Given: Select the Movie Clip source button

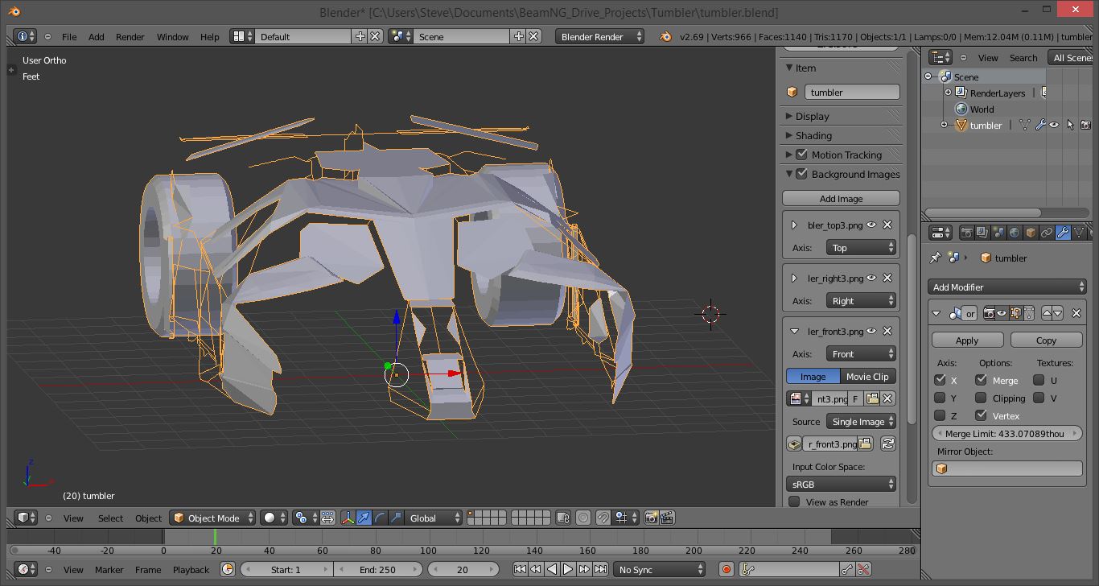Looking at the screenshot, I should (867, 376).
